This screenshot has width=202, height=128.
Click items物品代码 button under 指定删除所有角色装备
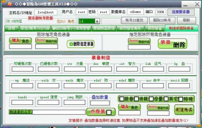[x=139, y=41]
